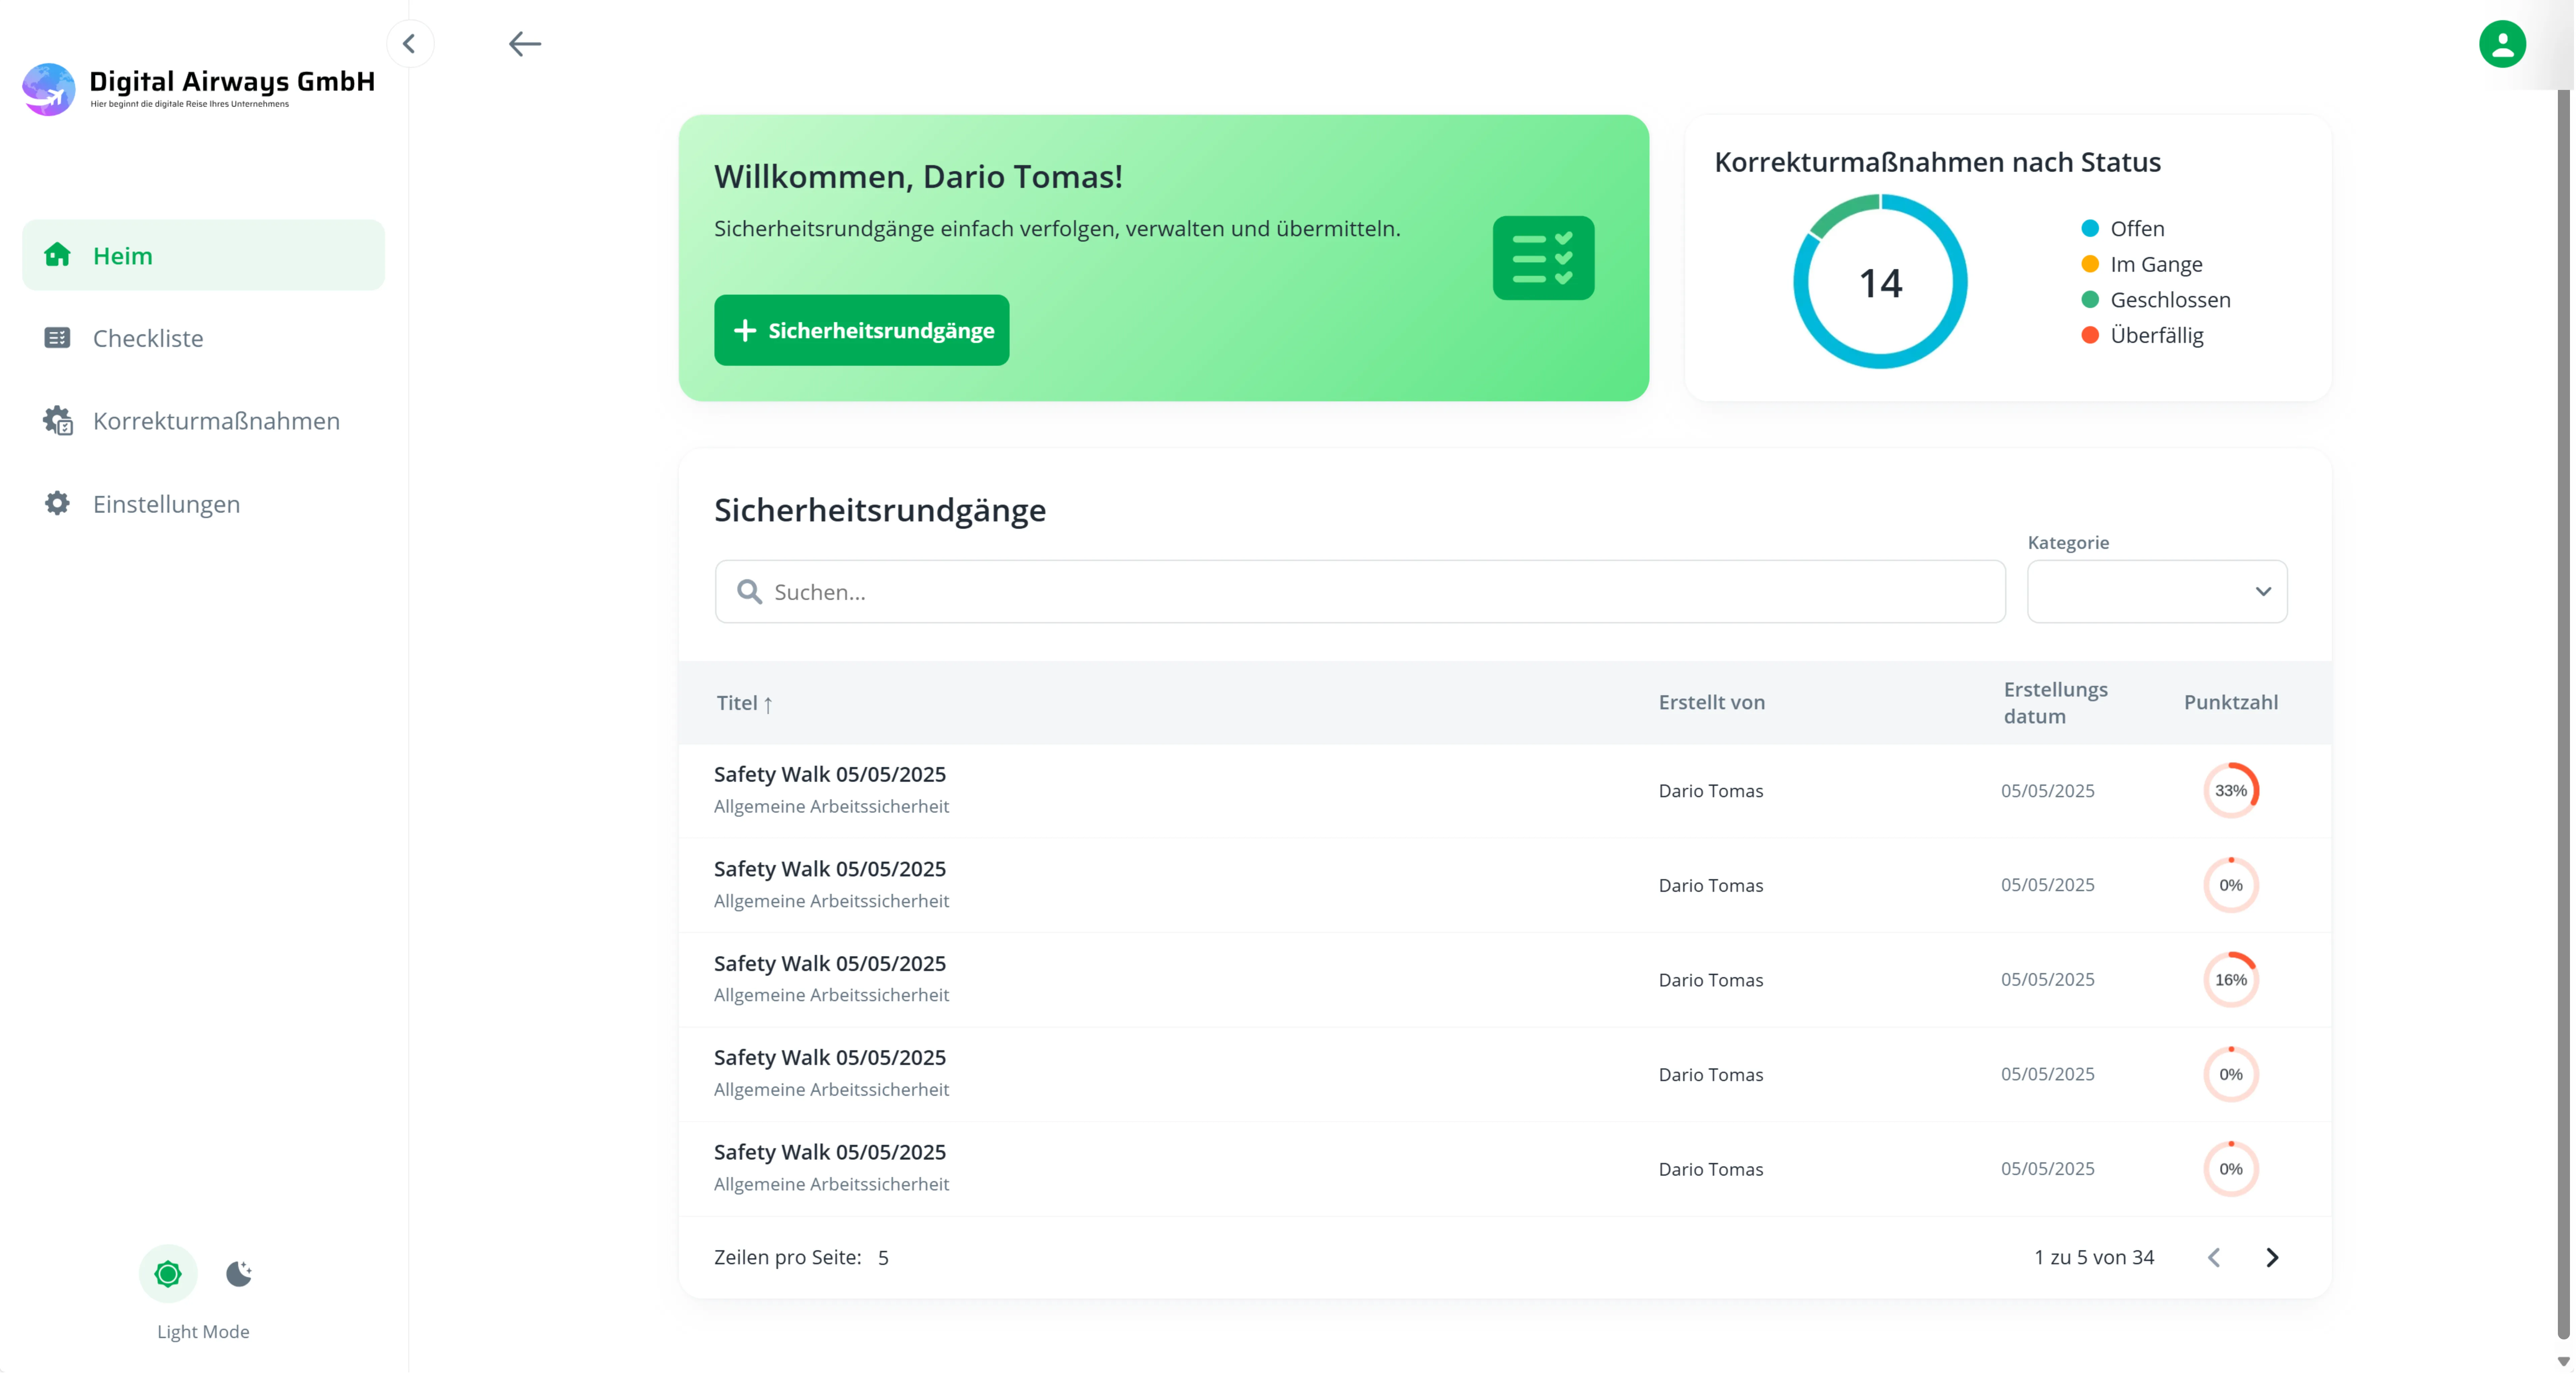Screen dimensions: 2576x1375
Task: Click the donut chart showing 14
Action: (1880, 282)
